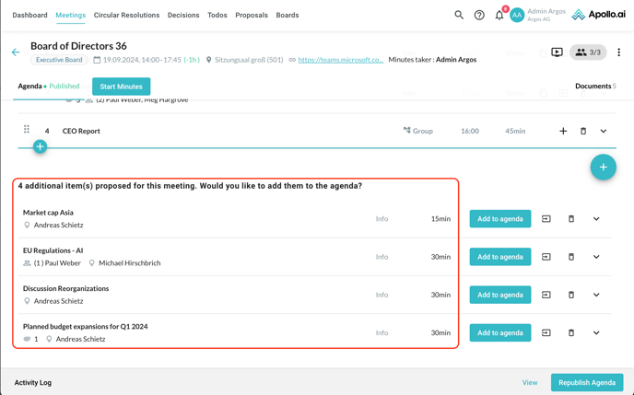This screenshot has width=634, height=395.
Task: Click the help question mark icon
Action: (479, 15)
